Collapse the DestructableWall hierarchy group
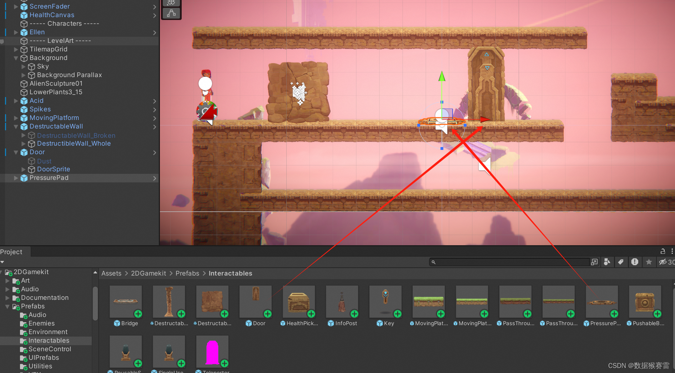The image size is (675, 373). (16, 126)
